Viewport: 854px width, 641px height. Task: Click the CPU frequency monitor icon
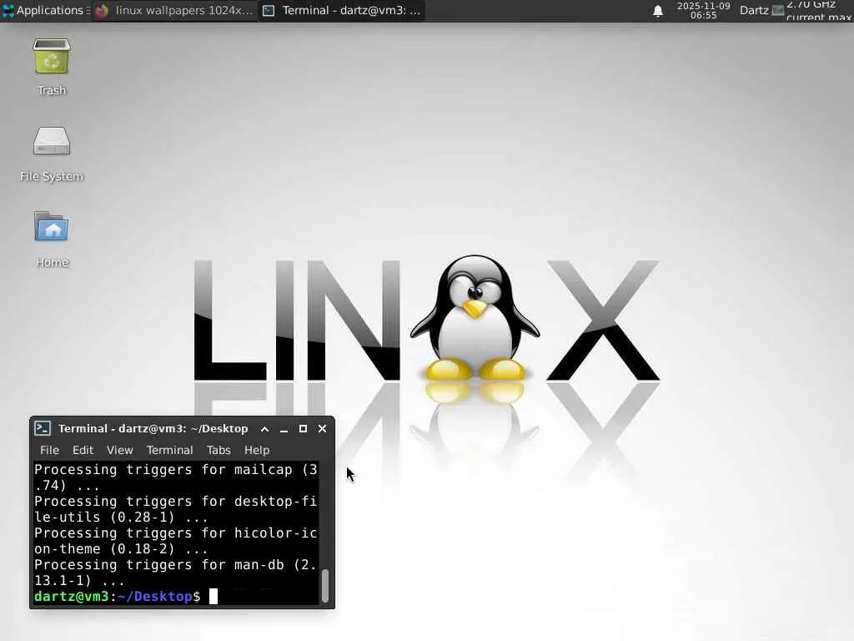[x=778, y=10]
